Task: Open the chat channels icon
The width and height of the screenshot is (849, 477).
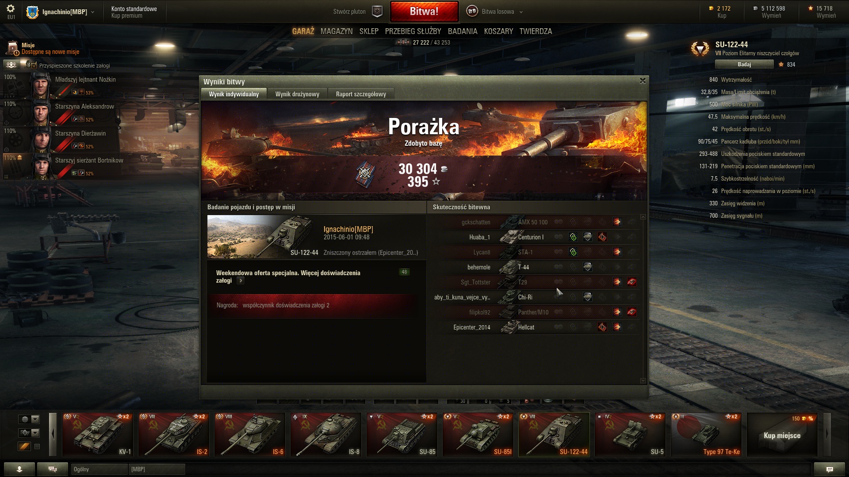Action: click(53, 469)
